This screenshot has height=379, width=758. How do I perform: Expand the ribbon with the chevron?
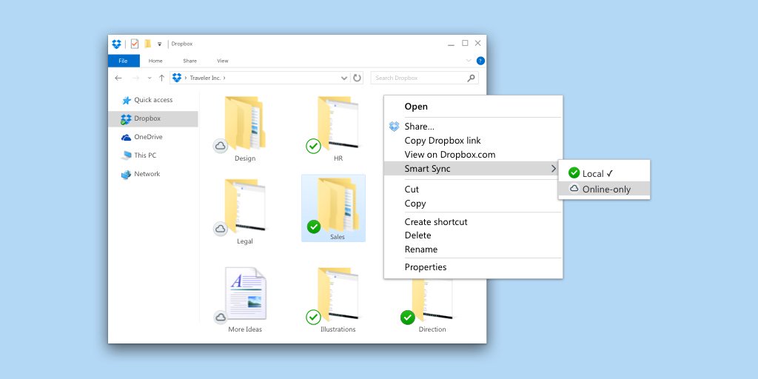pos(469,61)
